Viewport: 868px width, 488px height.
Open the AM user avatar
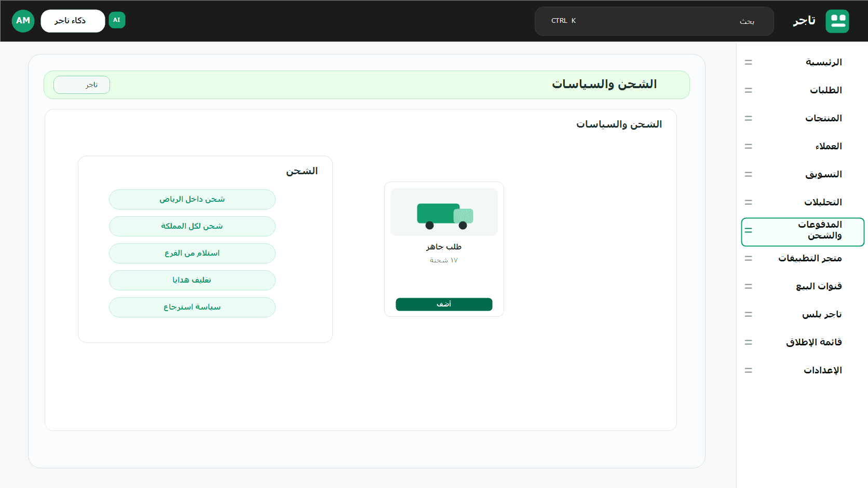[x=23, y=21]
